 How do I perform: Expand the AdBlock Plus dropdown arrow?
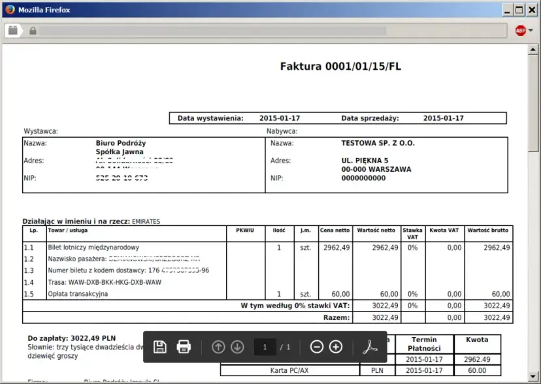(x=530, y=31)
